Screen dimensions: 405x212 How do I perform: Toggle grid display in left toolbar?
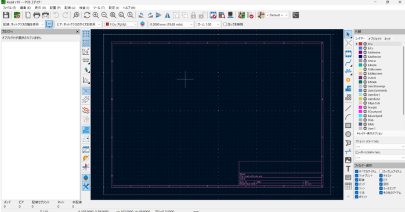point(86,34)
